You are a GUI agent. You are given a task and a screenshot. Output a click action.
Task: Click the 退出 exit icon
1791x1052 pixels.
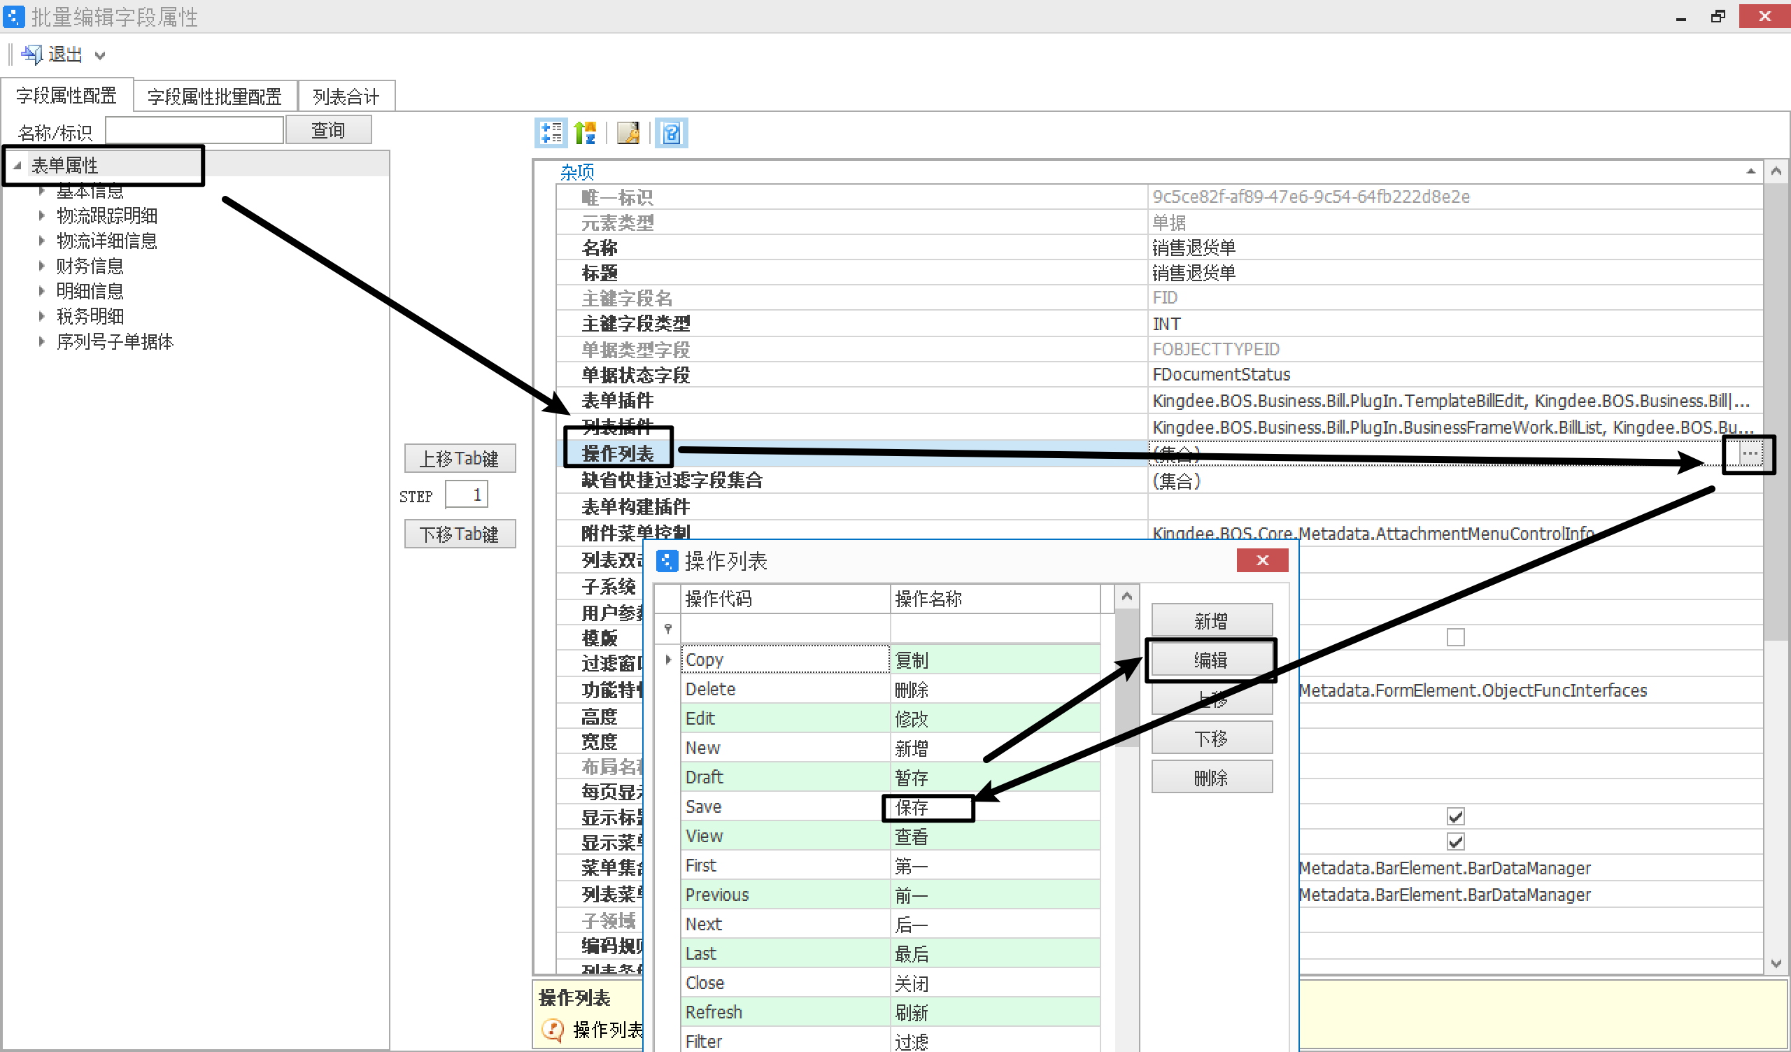32,55
